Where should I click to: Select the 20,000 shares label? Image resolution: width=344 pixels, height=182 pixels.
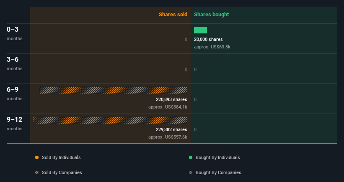[208, 39]
